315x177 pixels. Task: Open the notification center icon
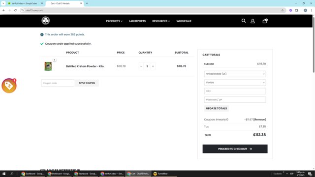coord(310,174)
